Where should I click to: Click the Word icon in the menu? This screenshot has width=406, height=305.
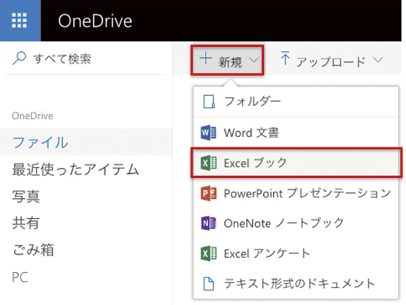pos(208,133)
